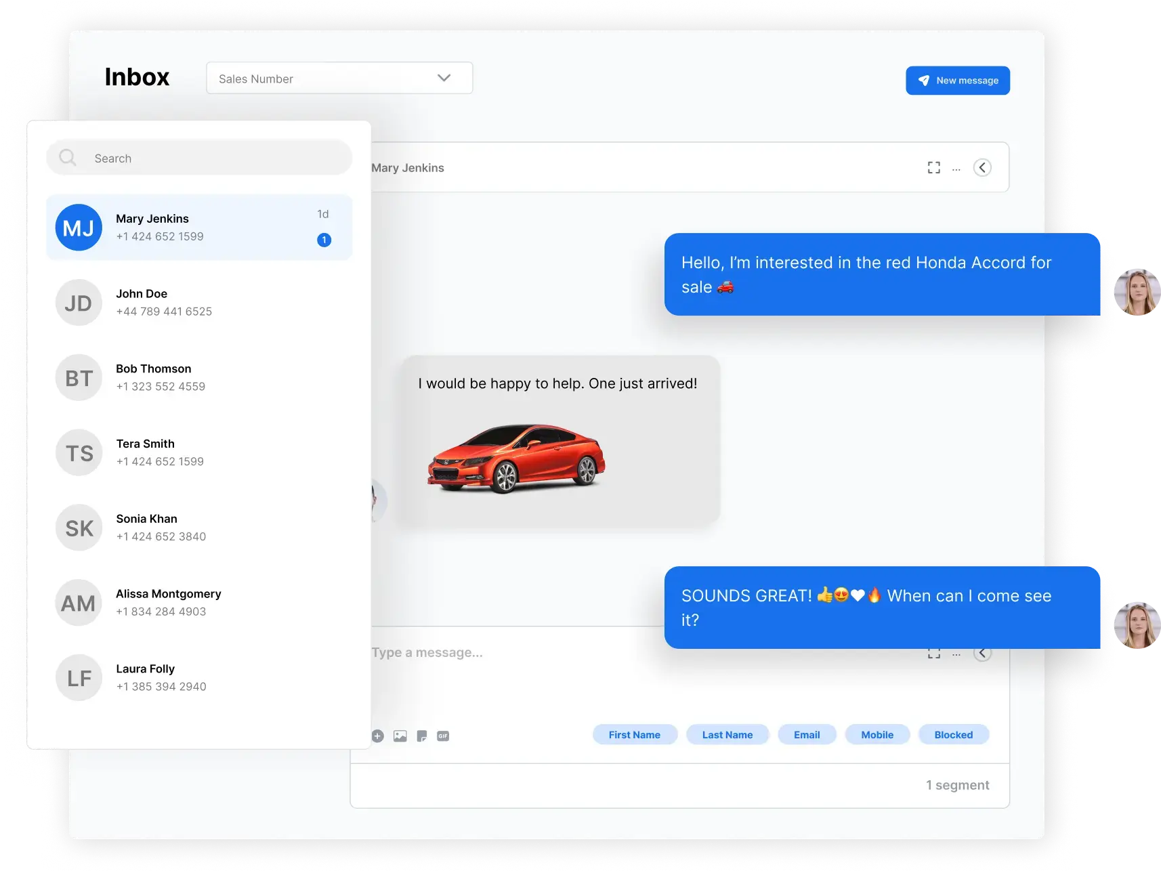
Task: Click the New message button
Action: point(958,81)
